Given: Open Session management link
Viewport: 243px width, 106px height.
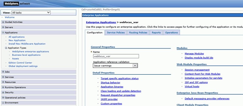Looking at the screenshot, I should (x=197, y=70).
